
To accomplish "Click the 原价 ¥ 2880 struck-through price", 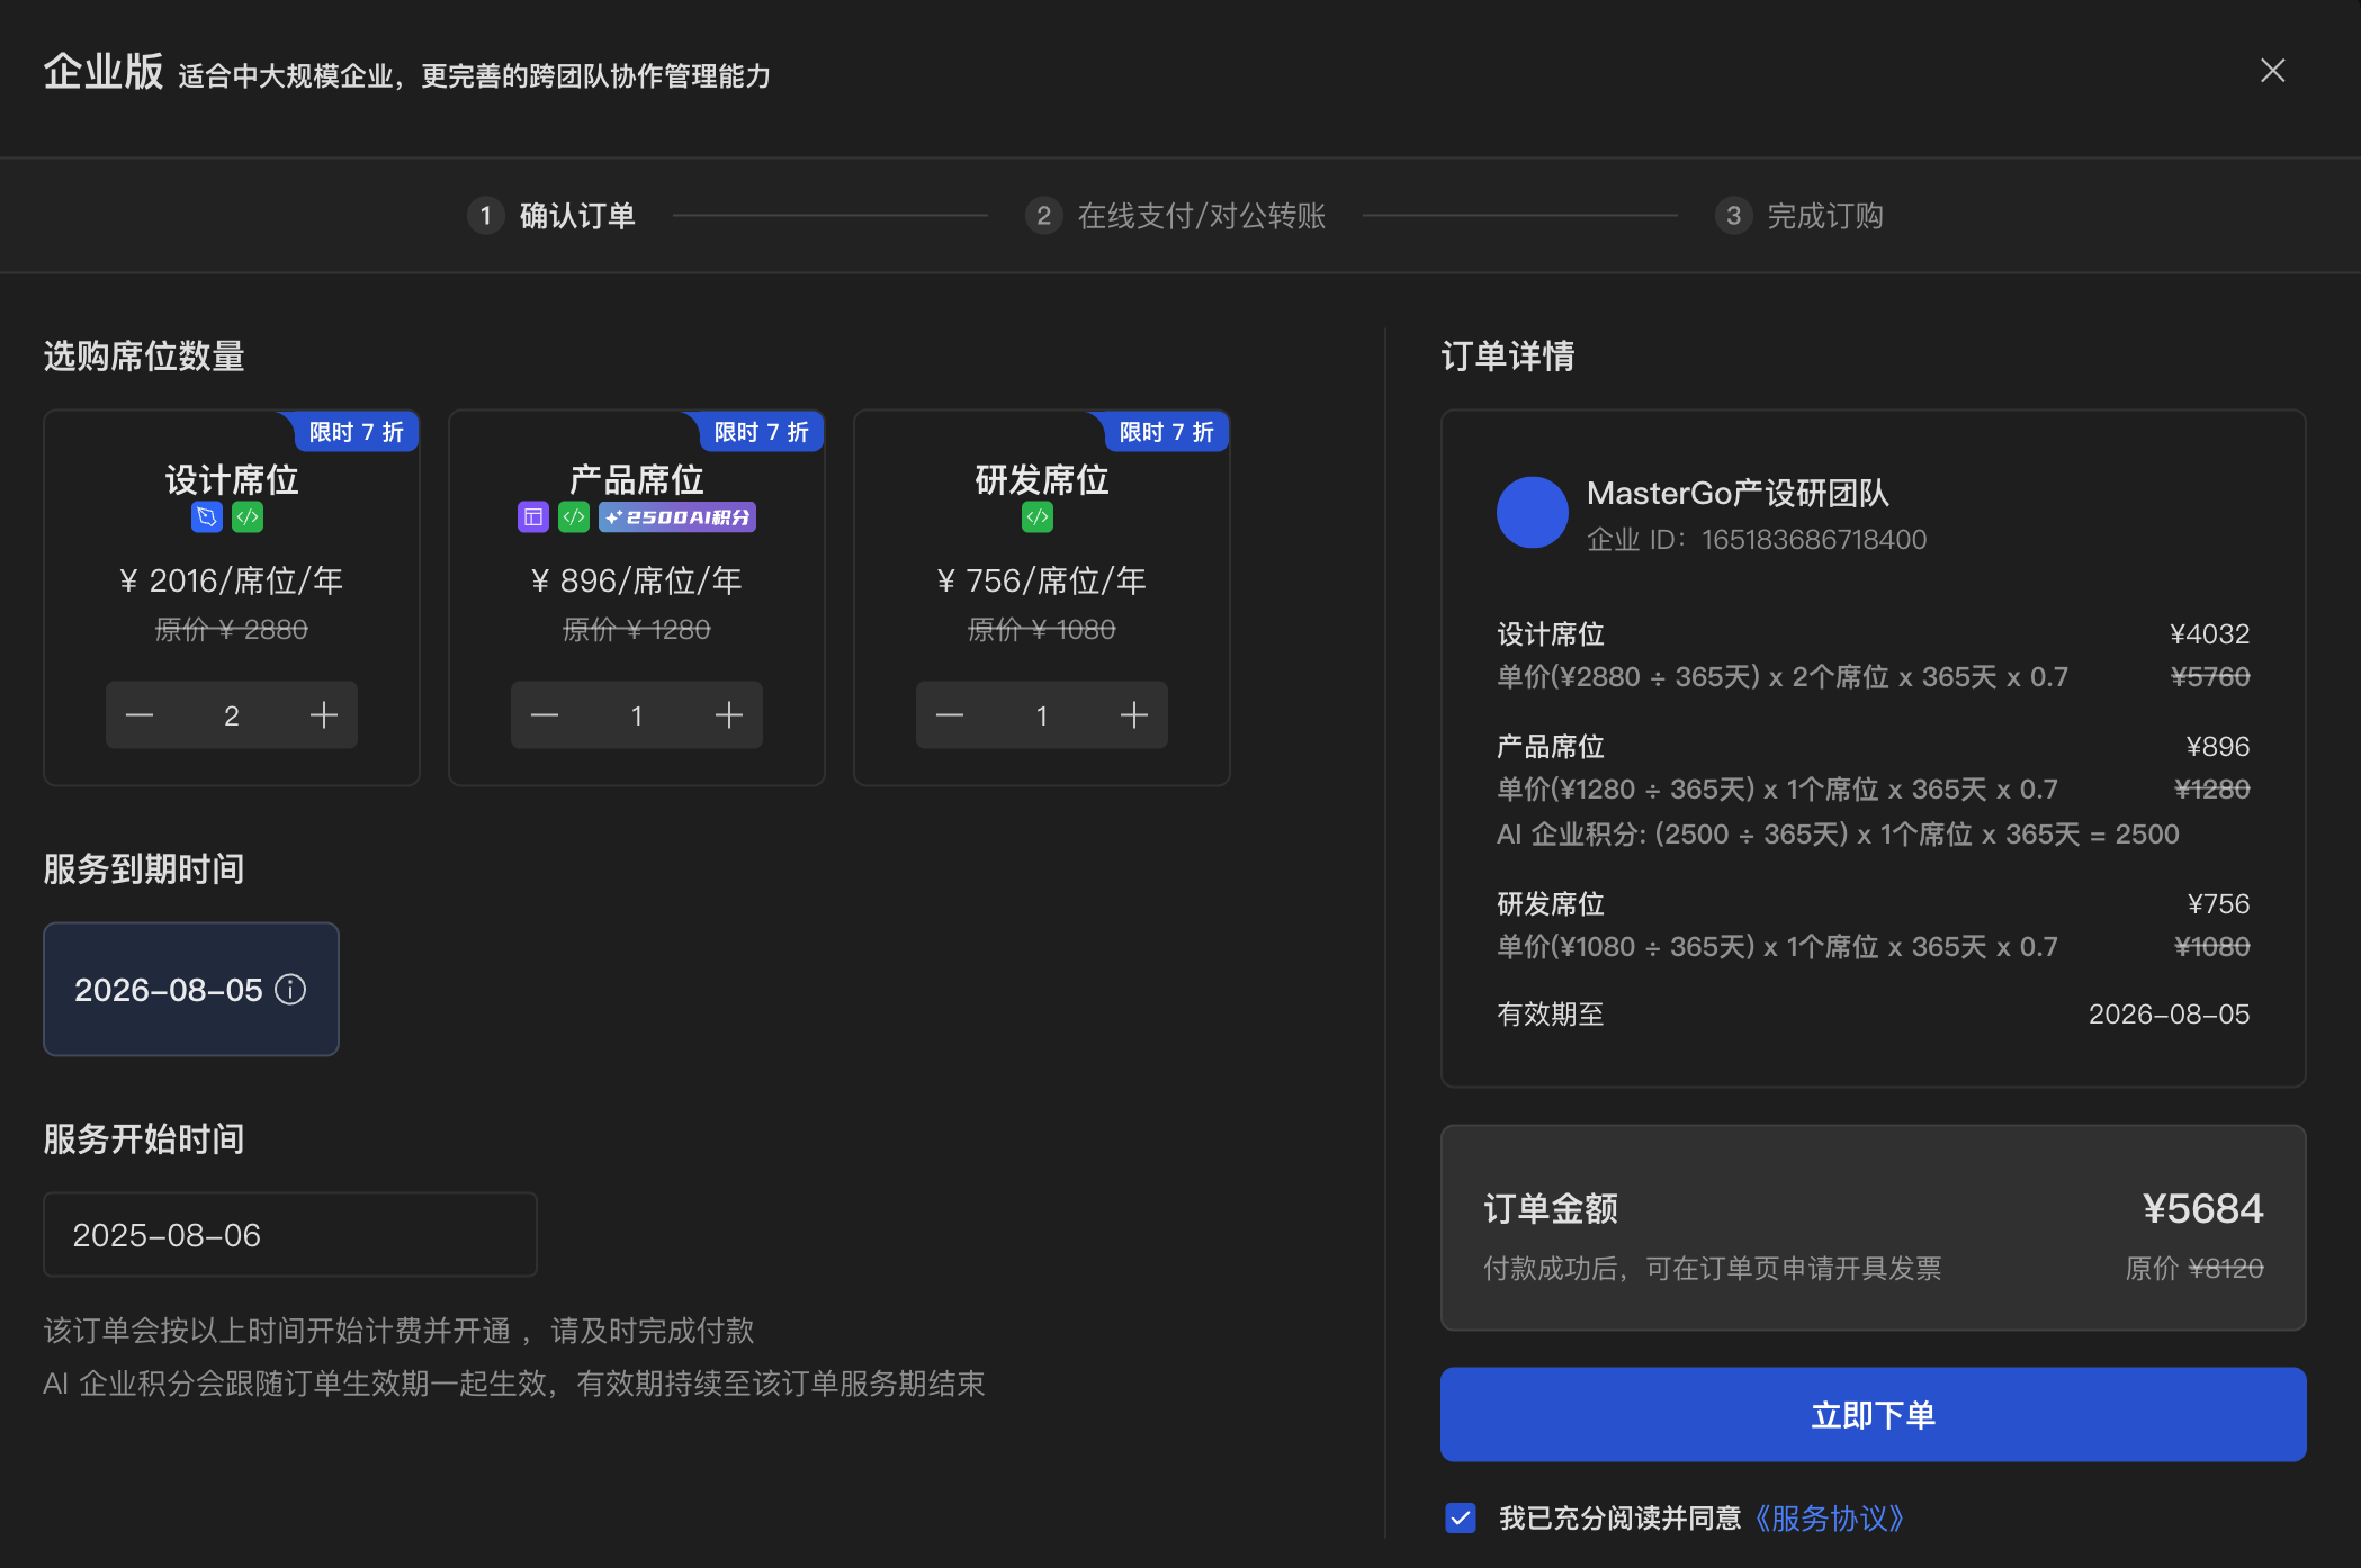I will coord(231,629).
